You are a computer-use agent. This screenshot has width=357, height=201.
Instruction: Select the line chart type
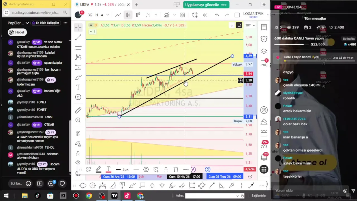[x=118, y=15]
